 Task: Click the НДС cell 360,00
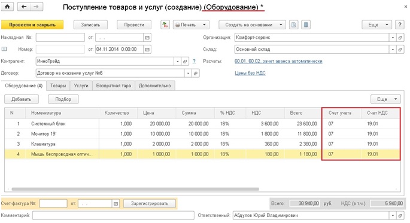click(265, 144)
